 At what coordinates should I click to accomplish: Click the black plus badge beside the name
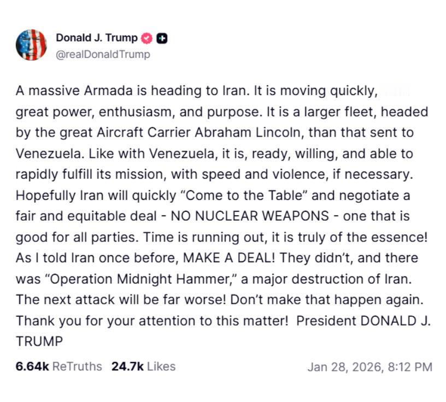(162, 38)
